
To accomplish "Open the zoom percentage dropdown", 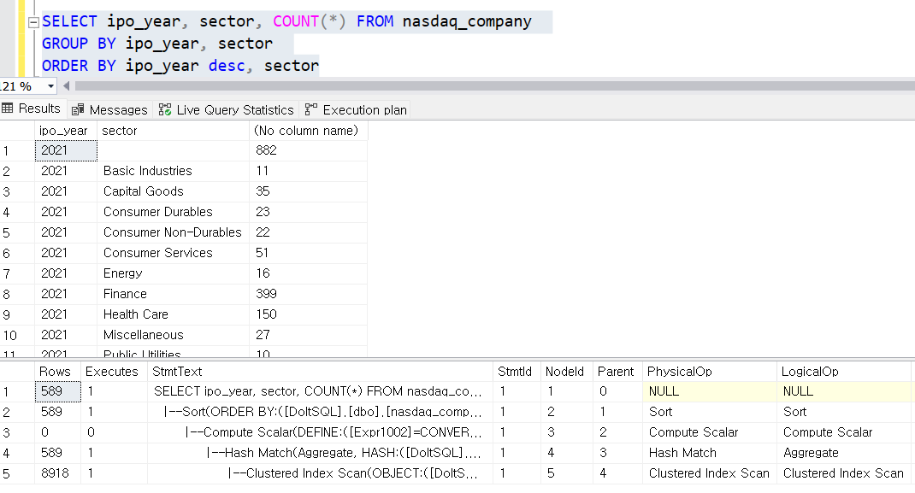I will click(50, 86).
